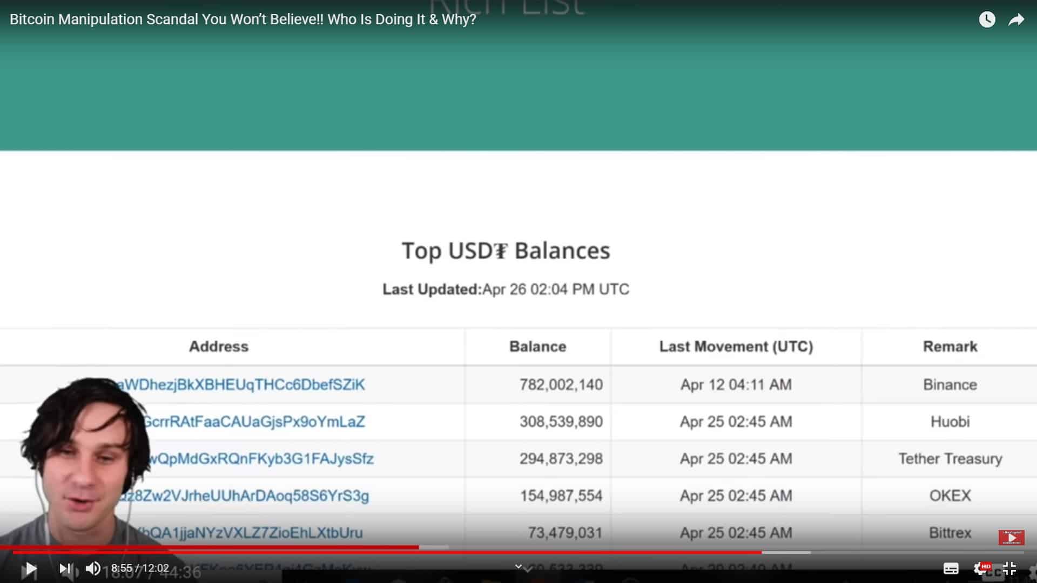Click the Watch later clock icon

pos(987,20)
